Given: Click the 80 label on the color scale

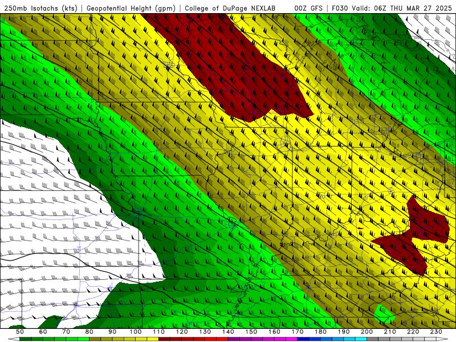Looking at the screenshot, I should (x=89, y=332).
